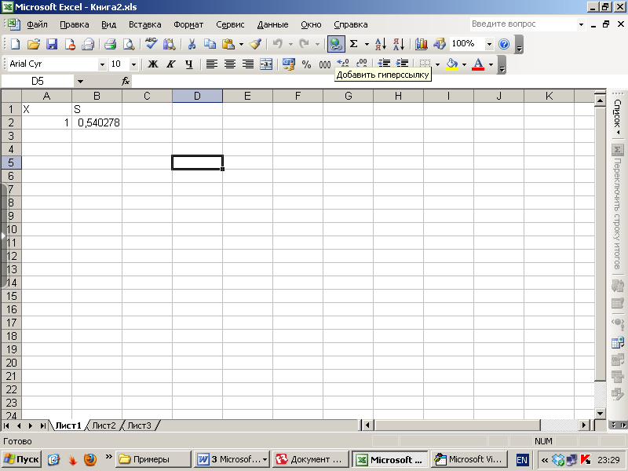Click the fx Insert Function button
Screen dimensions: 628x471
126,82
